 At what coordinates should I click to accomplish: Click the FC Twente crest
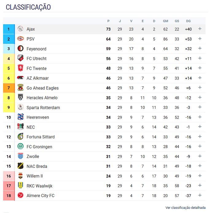pyautogui.click(x=21, y=68)
